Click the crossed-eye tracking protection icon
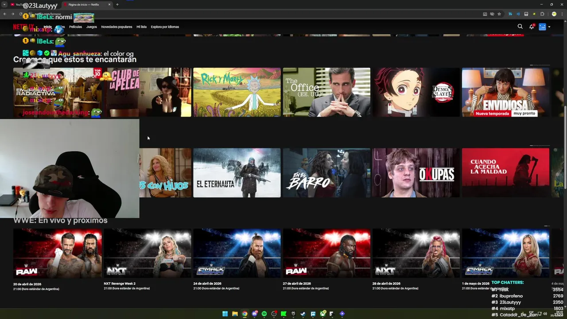The image size is (567, 319). (492, 14)
